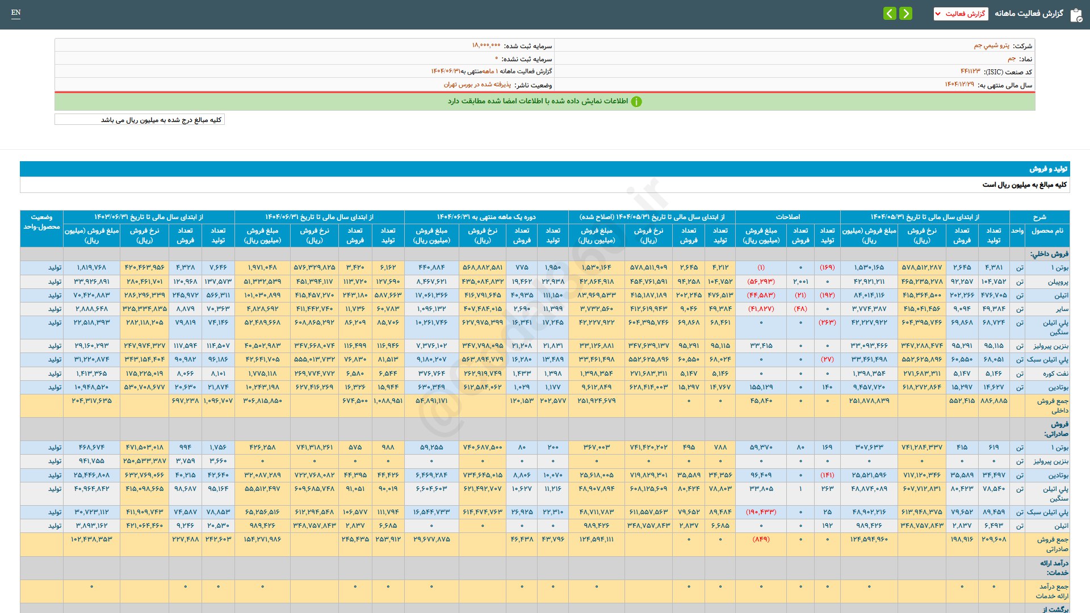The image size is (1090, 613).
Task: Click the green left chevron navigation button
Action: coord(890,14)
